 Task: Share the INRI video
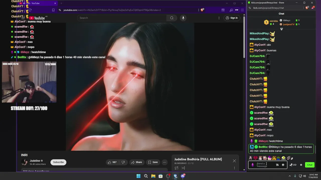click(136, 162)
